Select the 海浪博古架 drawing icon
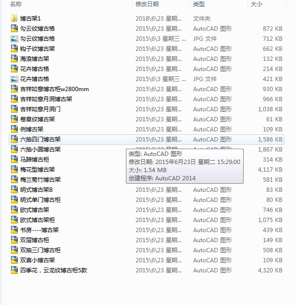 click(14, 59)
